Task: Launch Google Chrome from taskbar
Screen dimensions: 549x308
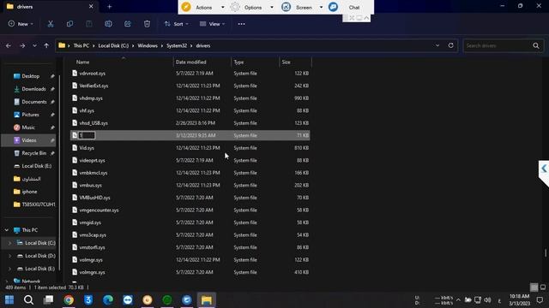Action: pyautogui.click(x=69, y=299)
